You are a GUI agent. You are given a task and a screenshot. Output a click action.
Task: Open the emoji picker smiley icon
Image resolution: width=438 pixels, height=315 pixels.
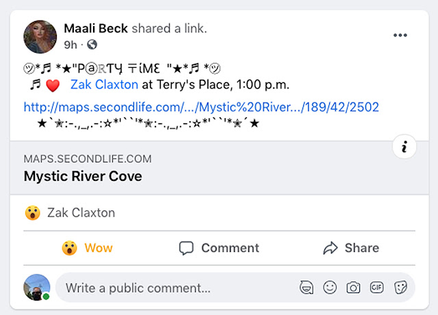click(330, 288)
